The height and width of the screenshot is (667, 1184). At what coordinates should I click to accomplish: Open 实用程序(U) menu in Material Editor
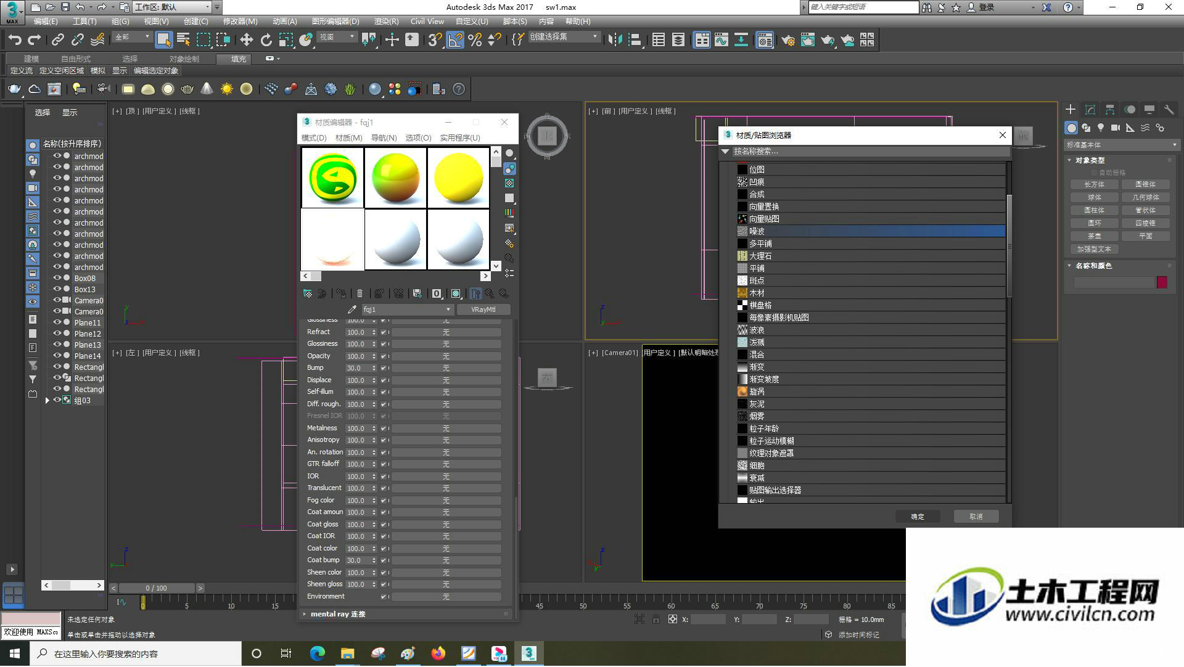coord(459,137)
